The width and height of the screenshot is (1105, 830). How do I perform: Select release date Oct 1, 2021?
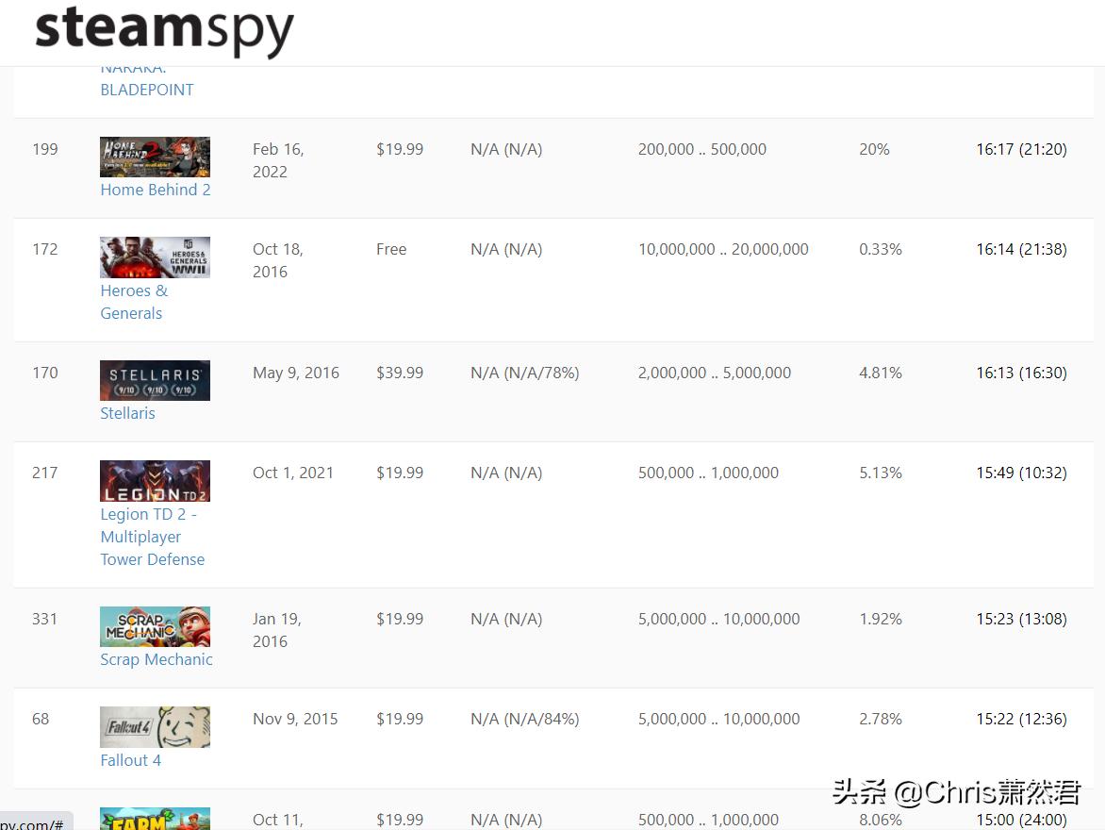(293, 473)
